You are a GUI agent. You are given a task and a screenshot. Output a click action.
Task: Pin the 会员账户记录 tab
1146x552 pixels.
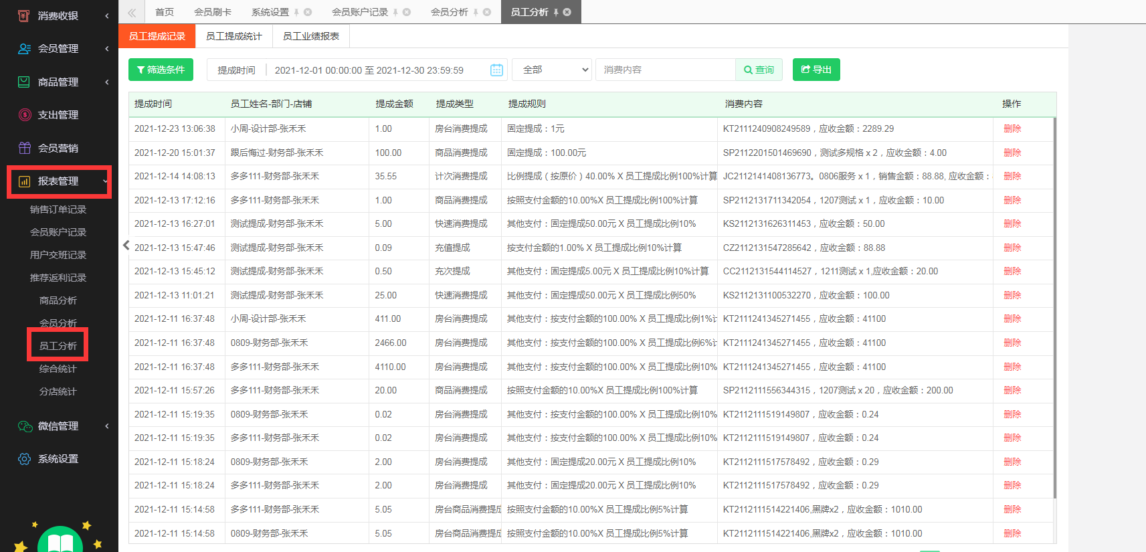click(x=395, y=12)
